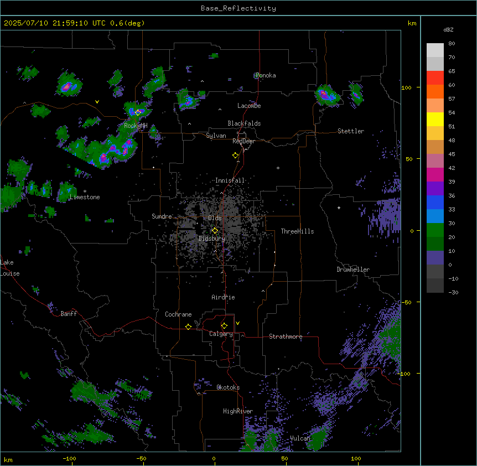
Task: Click the Calgary city label
Action: coord(221,334)
